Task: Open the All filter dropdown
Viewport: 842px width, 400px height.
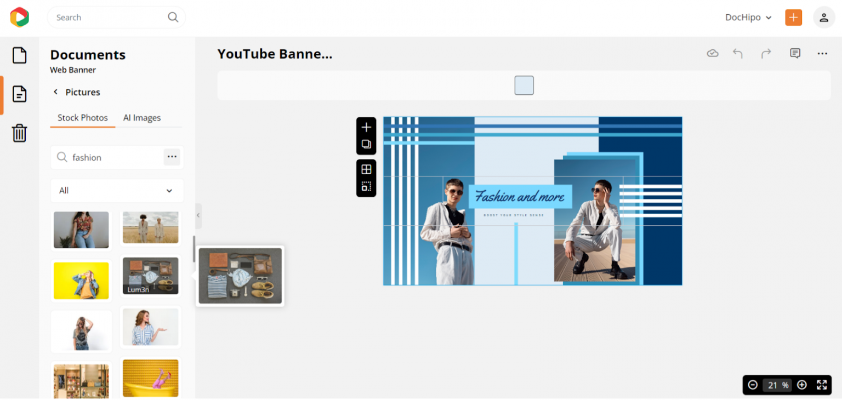Action: (117, 191)
